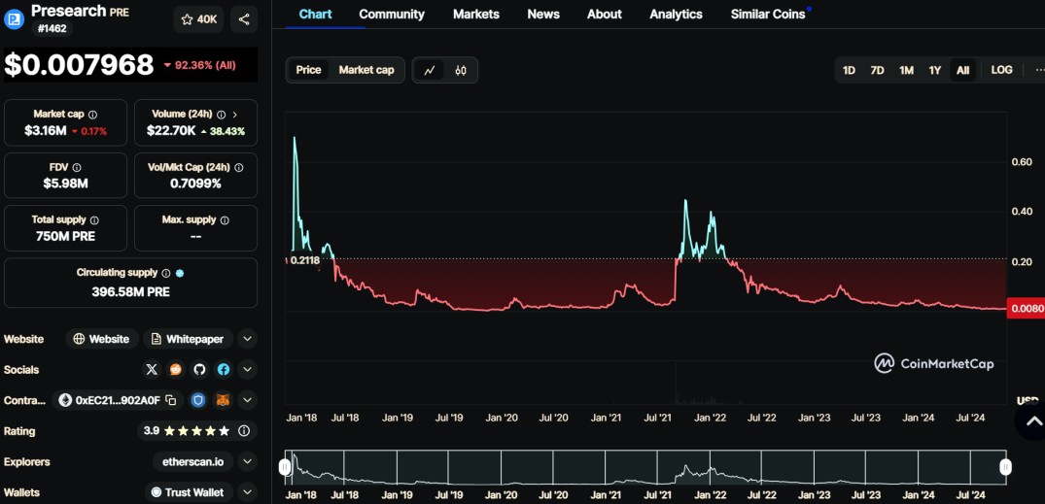Open Volume (24h) info icon
The image size is (1045, 504).
(x=222, y=115)
